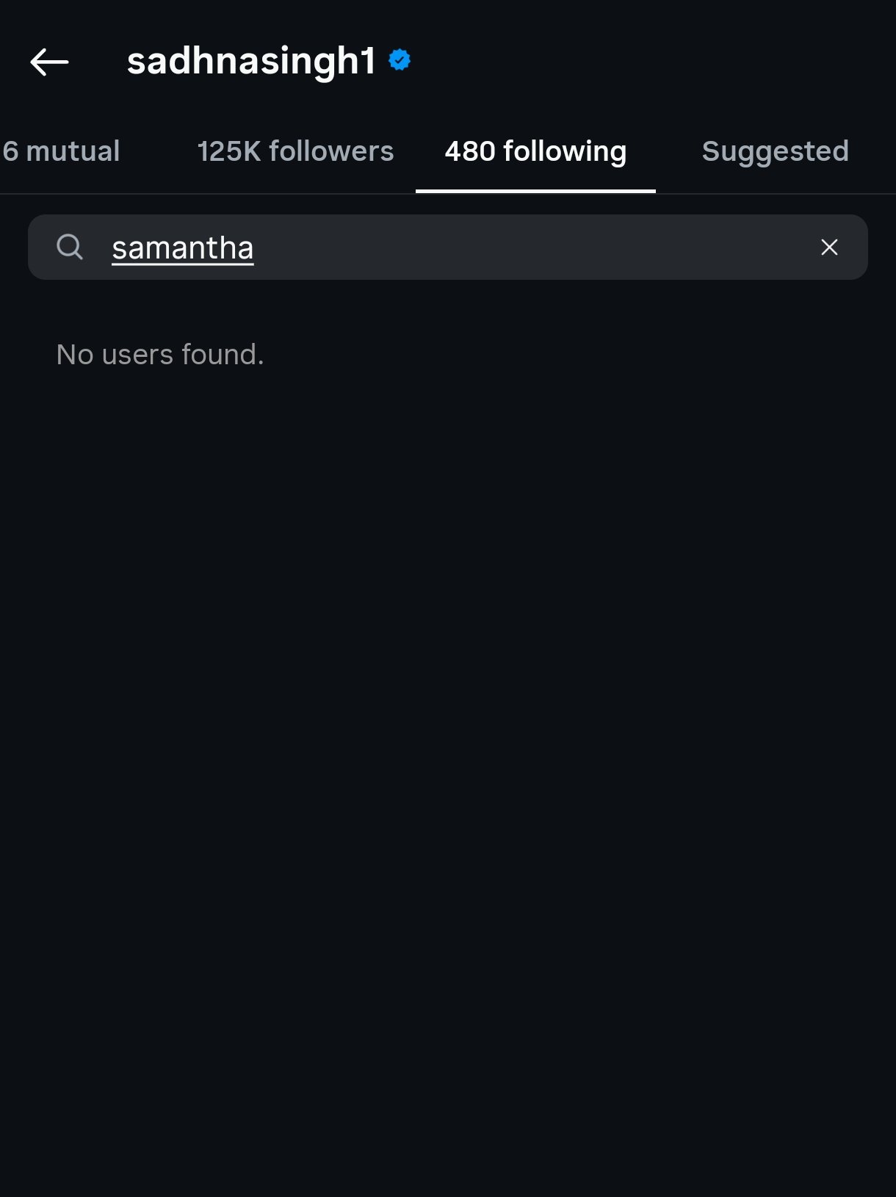Return to the sadhnasingh1 profile via back arrow
Viewport: 896px width, 1197px height.
click(49, 62)
